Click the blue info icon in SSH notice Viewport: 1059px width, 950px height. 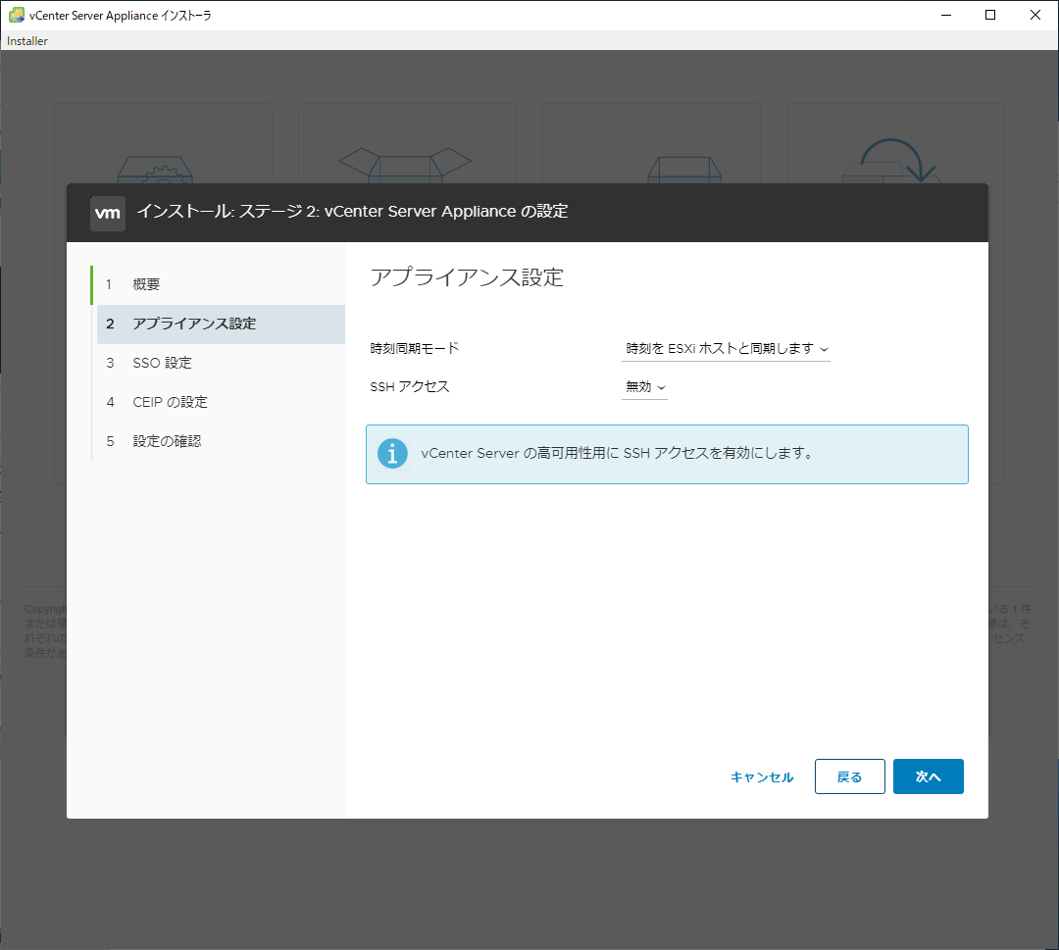(x=392, y=453)
